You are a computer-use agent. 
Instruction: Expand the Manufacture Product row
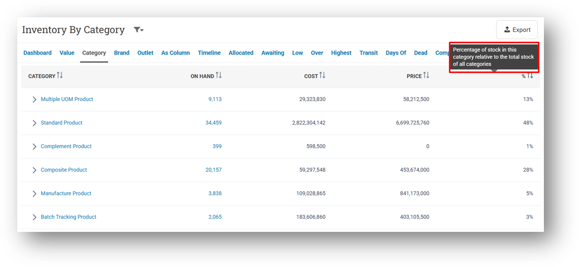[x=35, y=193]
